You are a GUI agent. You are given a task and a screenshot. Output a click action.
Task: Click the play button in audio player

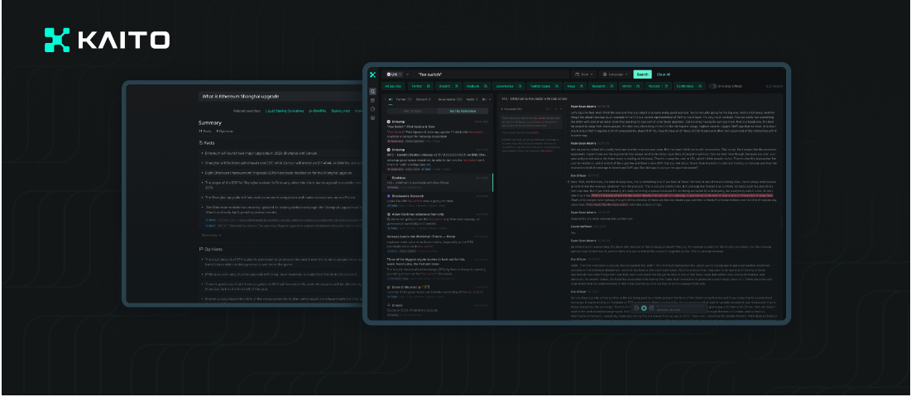644,308
